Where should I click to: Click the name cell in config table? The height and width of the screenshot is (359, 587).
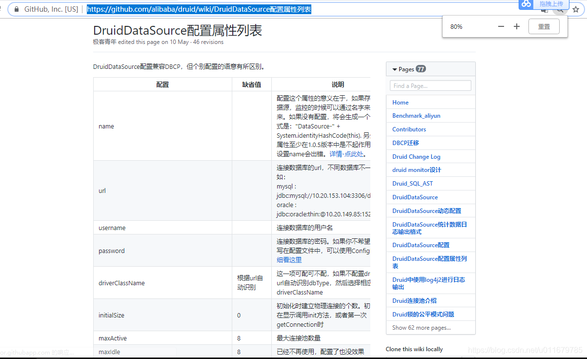[x=162, y=126]
